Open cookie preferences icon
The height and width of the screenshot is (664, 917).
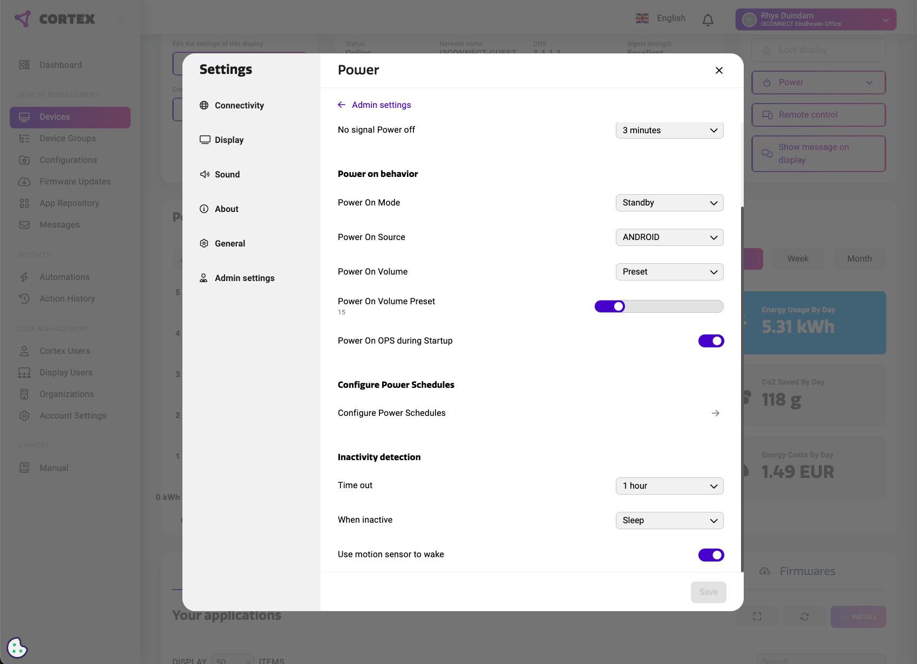coord(17,647)
